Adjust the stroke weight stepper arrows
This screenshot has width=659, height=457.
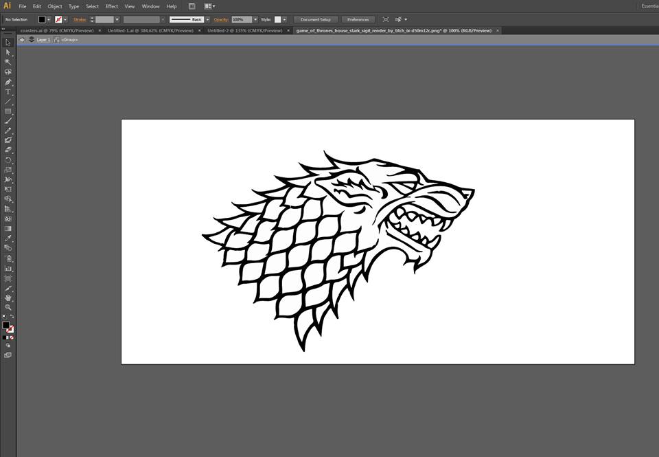click(x=92, y=19)
